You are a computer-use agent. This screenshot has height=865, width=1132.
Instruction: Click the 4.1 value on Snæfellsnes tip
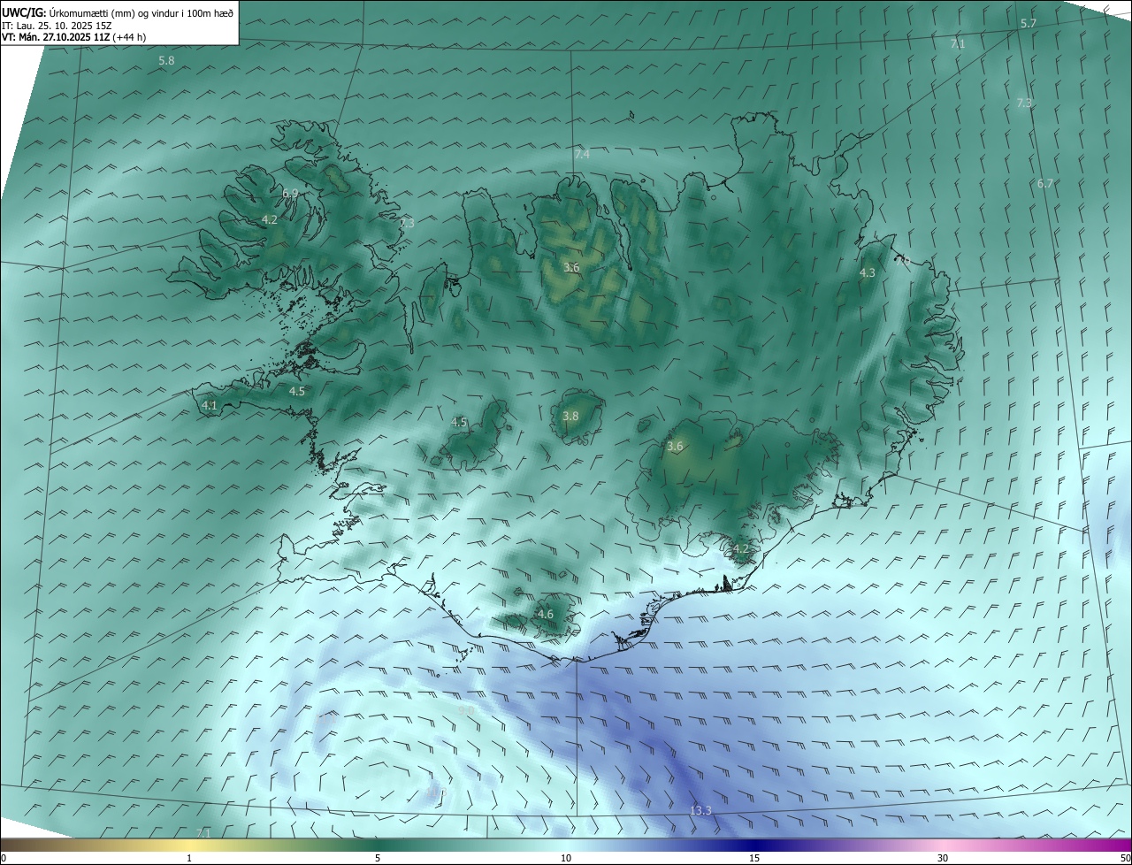pyautogui.click(x=209, y=406)
